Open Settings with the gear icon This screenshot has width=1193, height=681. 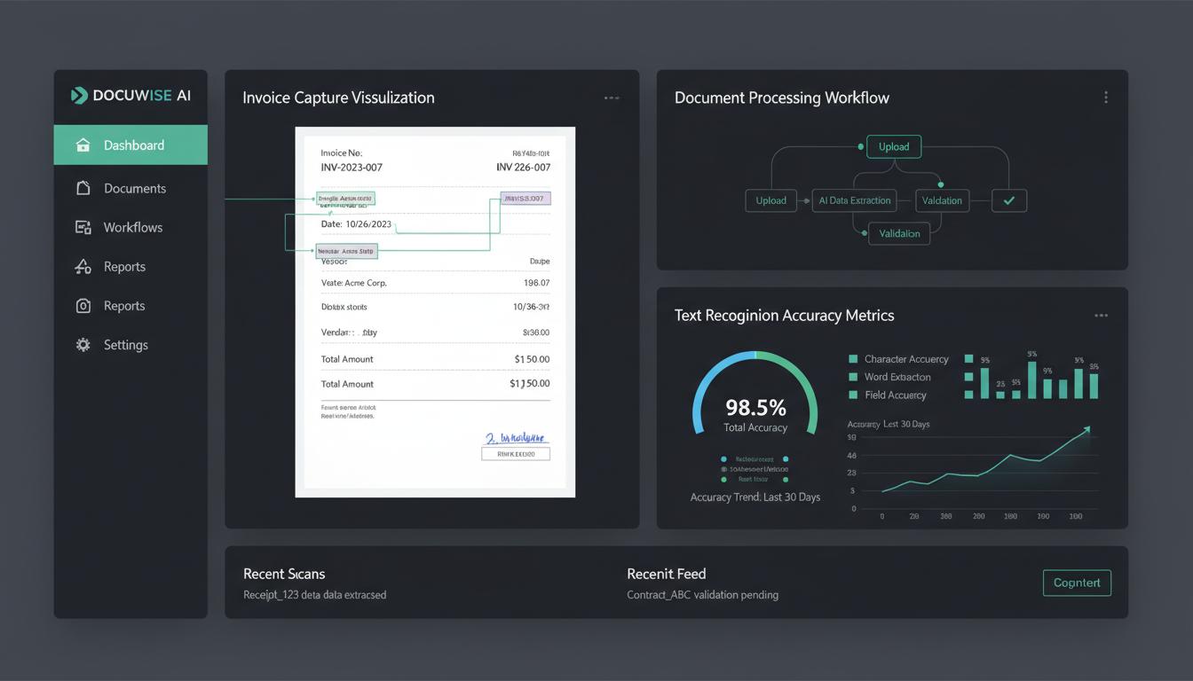(83, 344)
